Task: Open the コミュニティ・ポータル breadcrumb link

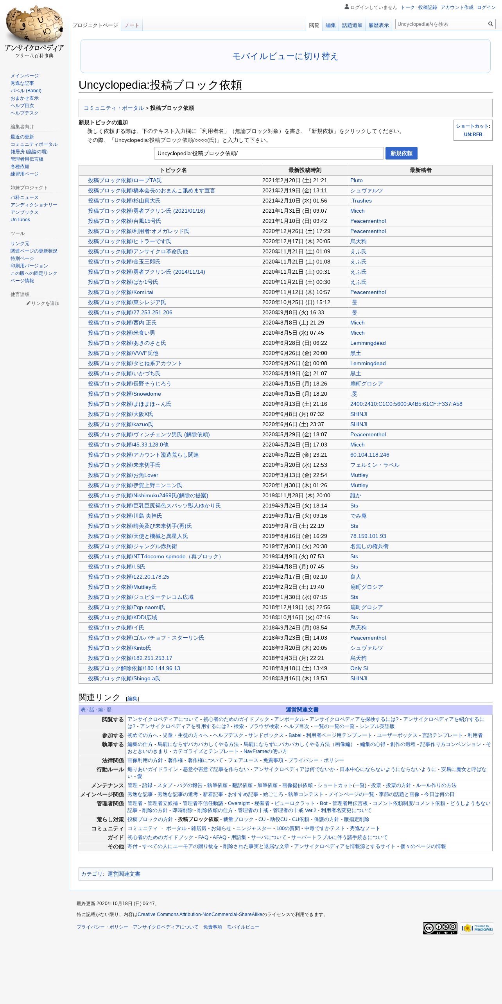Action: tap(114, 108)
